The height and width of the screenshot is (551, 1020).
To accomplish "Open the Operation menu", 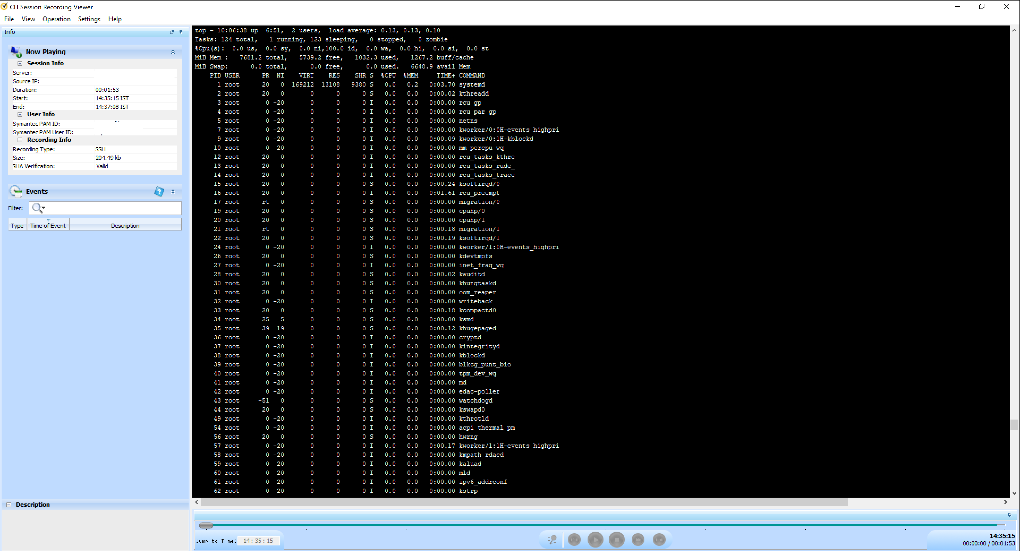I will (x=57, y=19).
